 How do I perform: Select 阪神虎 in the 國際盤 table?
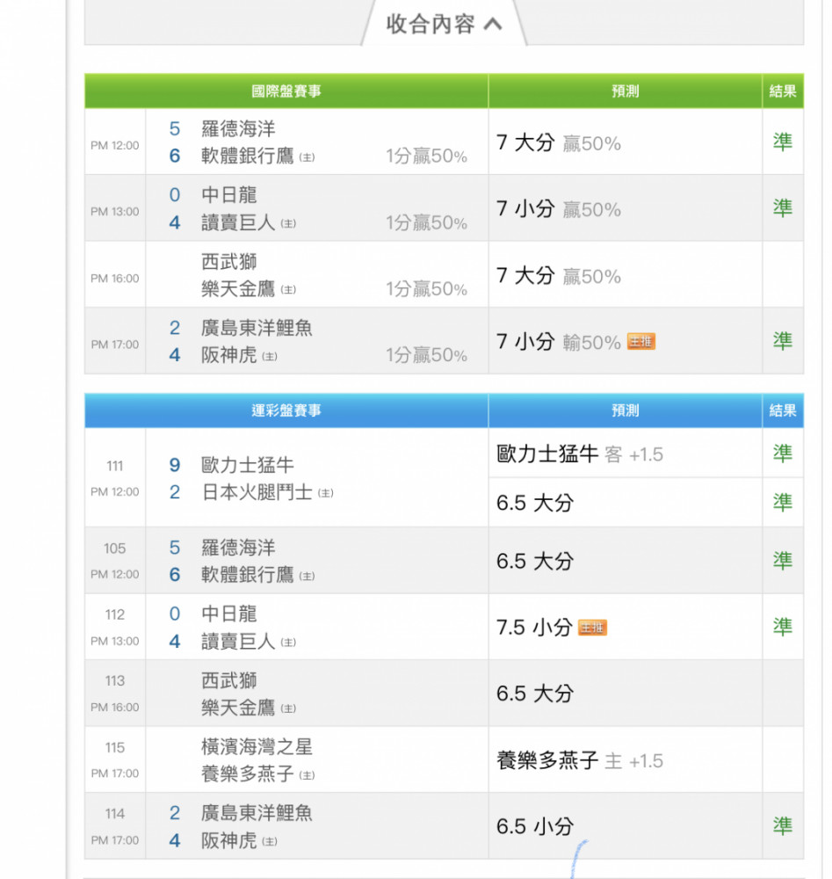(x=228, y=354)
